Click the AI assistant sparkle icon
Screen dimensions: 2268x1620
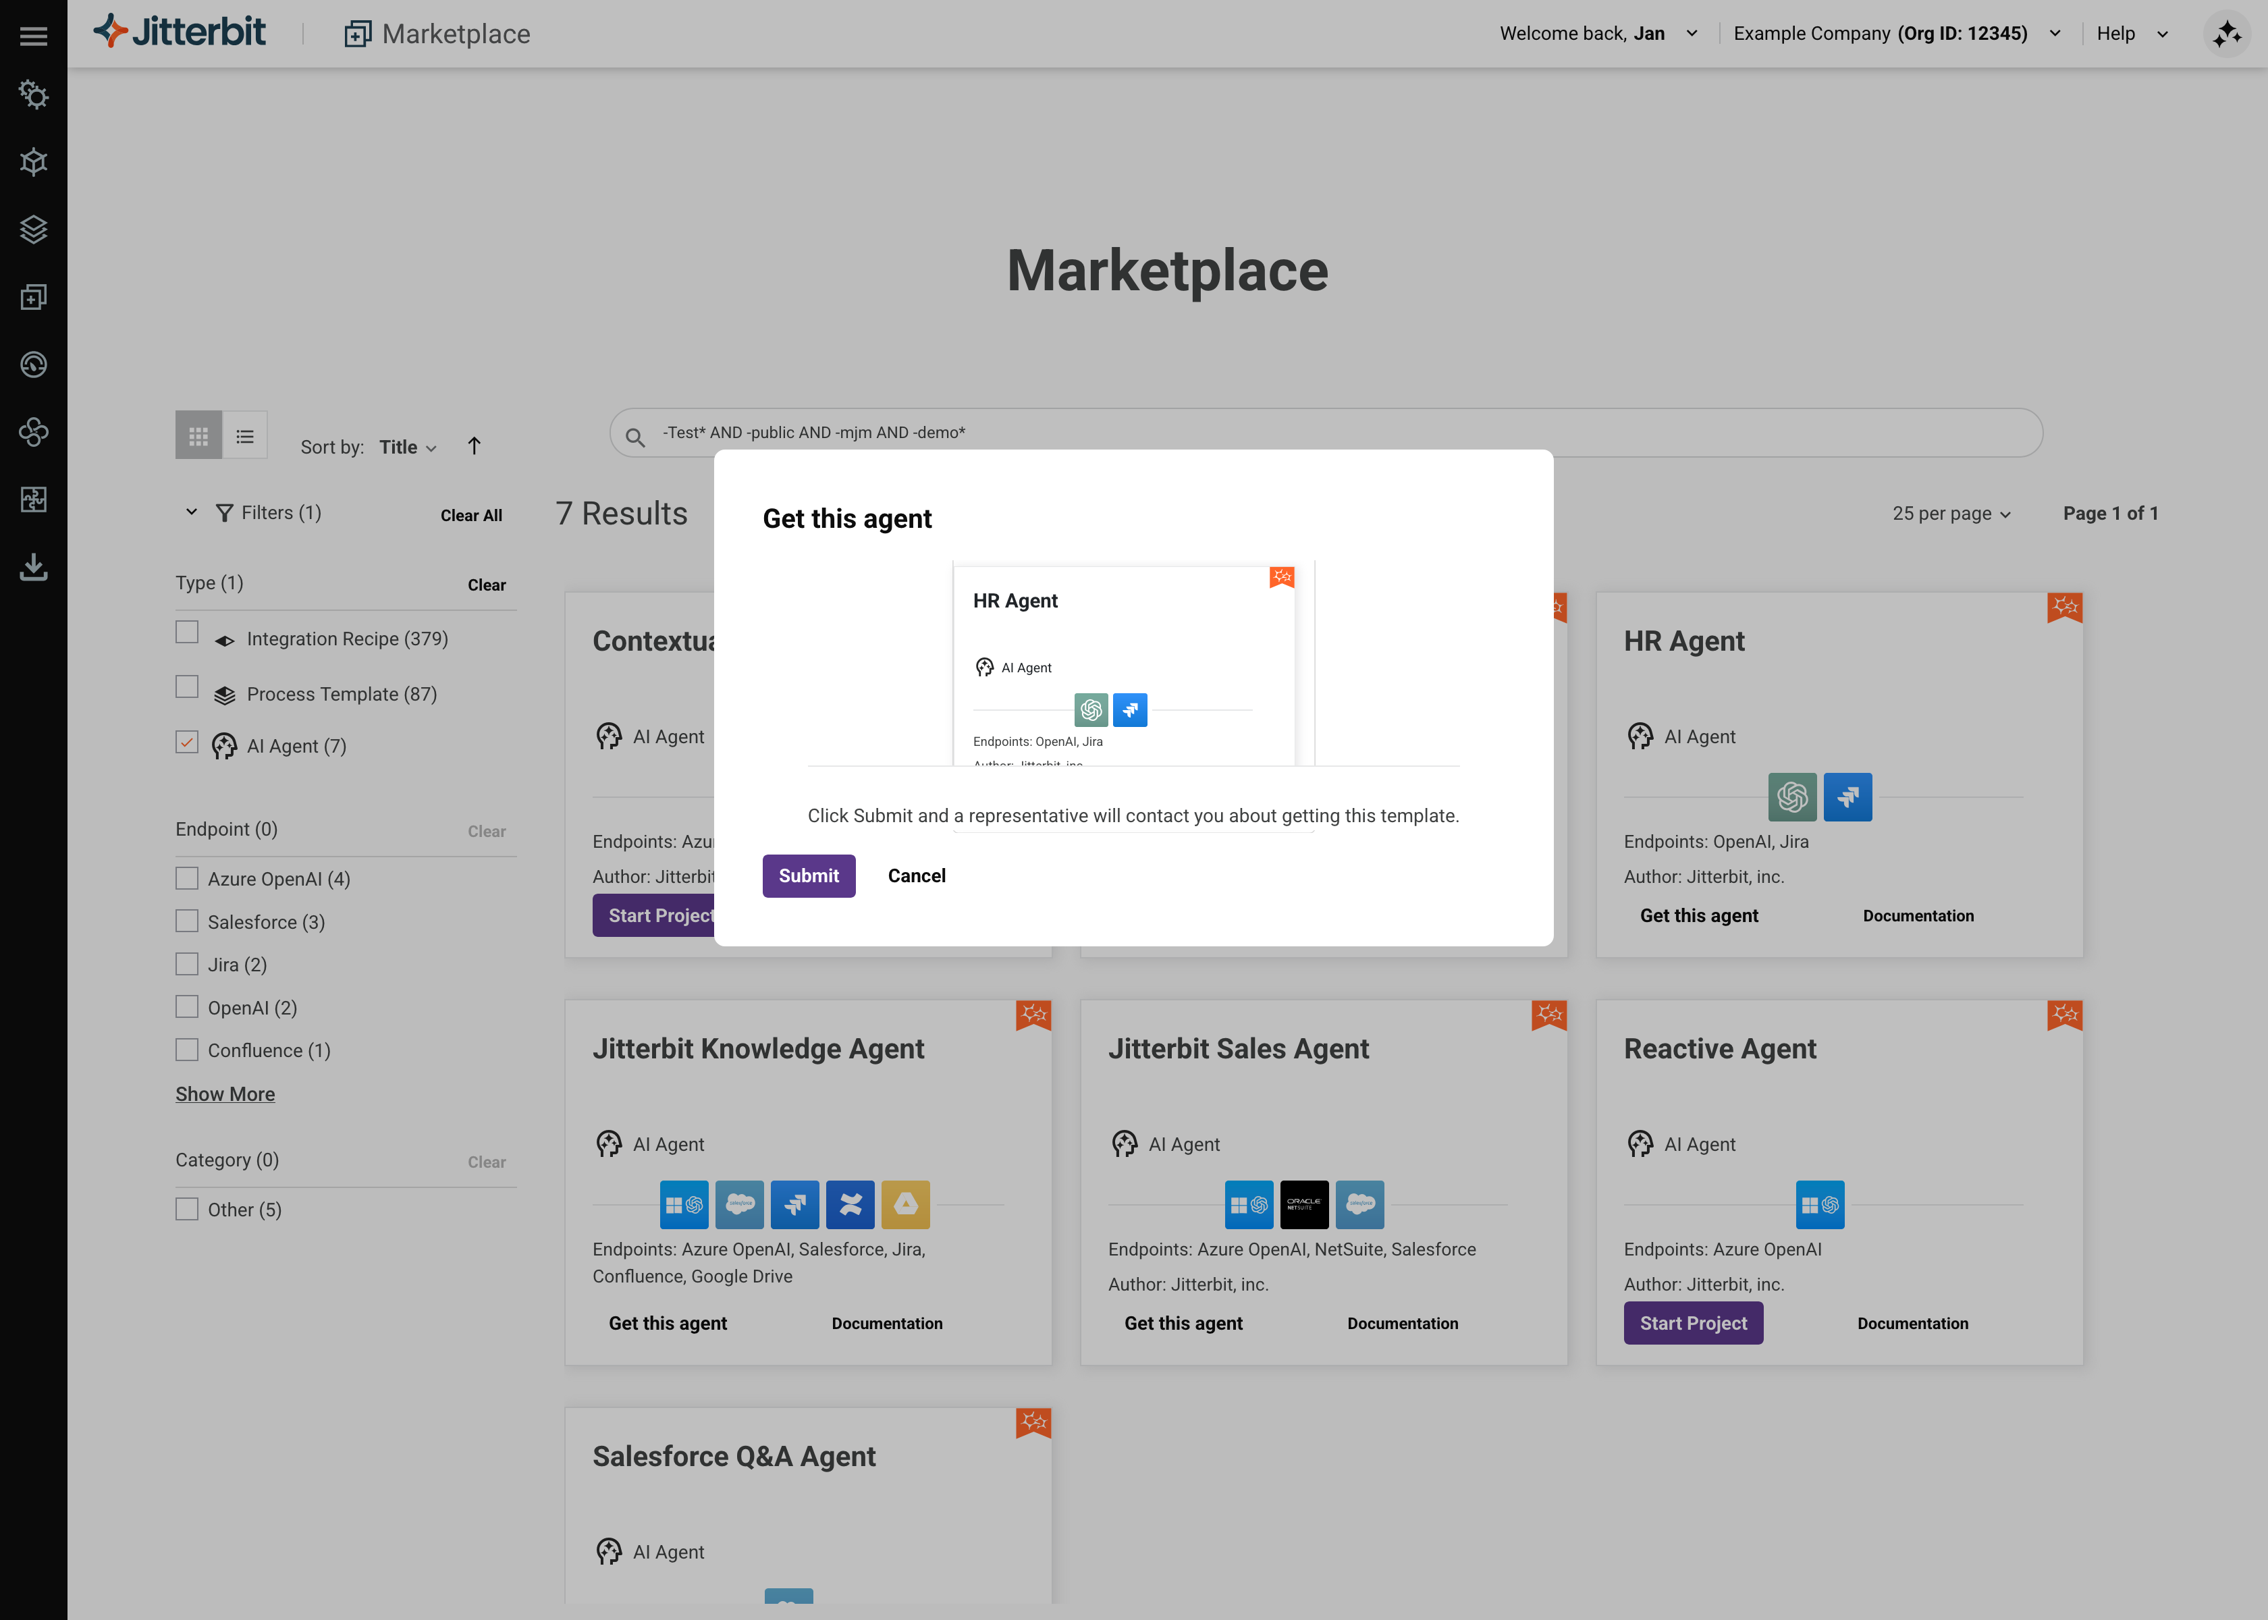coord(2226,35)
